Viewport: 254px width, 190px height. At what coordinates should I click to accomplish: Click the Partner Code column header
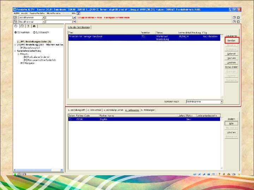click(87, 115)
